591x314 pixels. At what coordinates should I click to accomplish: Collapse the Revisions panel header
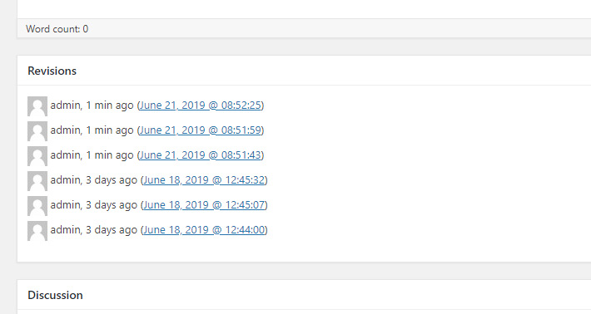pyautogui.click(x=304, y=71)
